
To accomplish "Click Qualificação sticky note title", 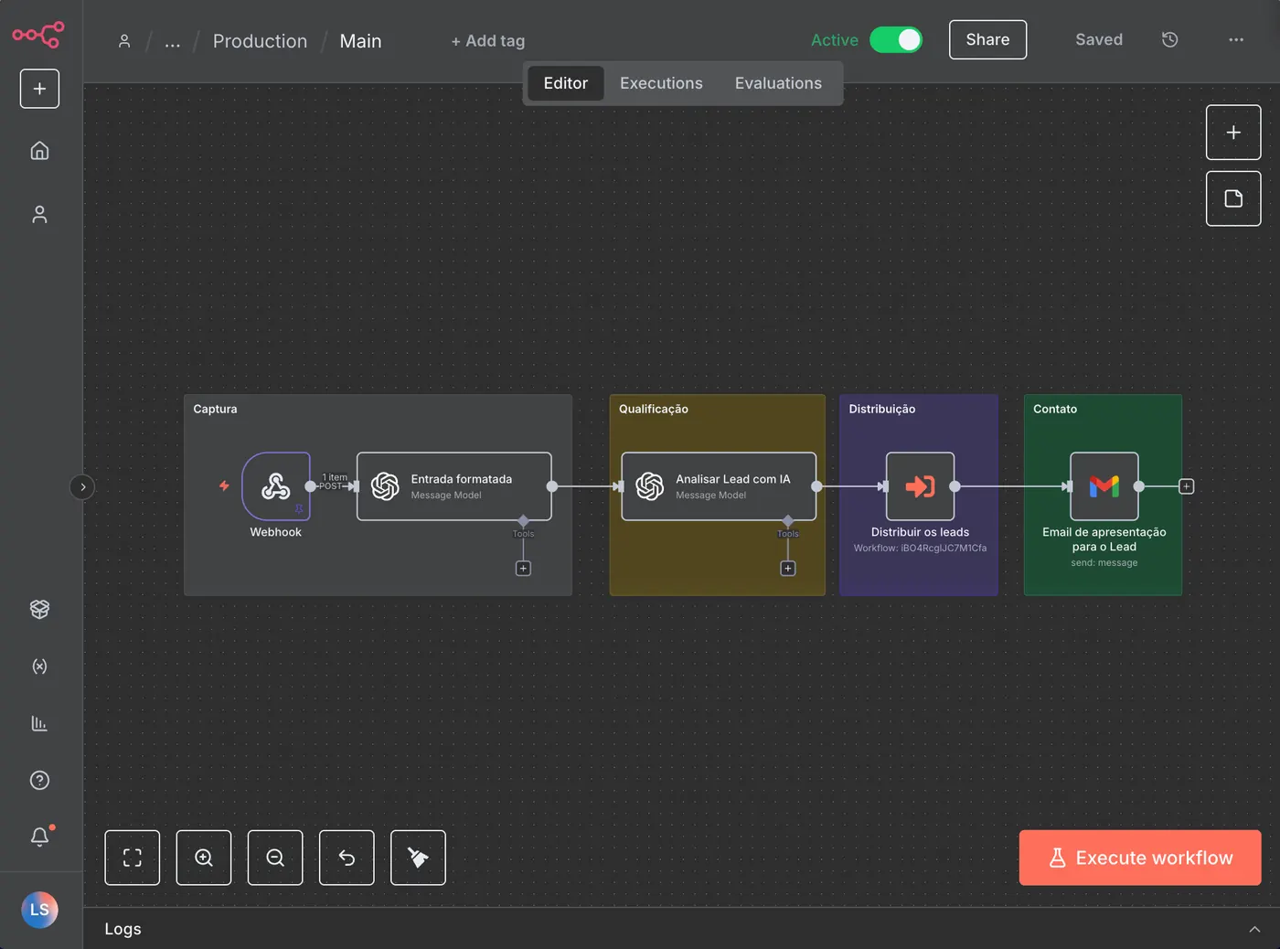I will point(654,410).
